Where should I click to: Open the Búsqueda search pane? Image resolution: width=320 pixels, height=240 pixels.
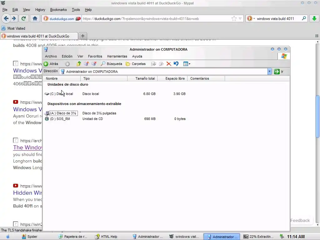click(112, 64)
